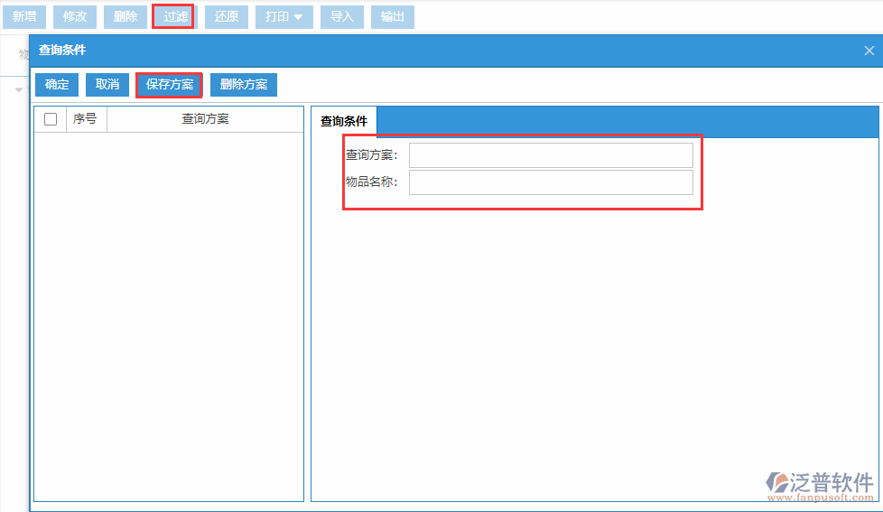Switch to the 查询条件 tab
Screen dimensions: 883x512
(344, 121)
